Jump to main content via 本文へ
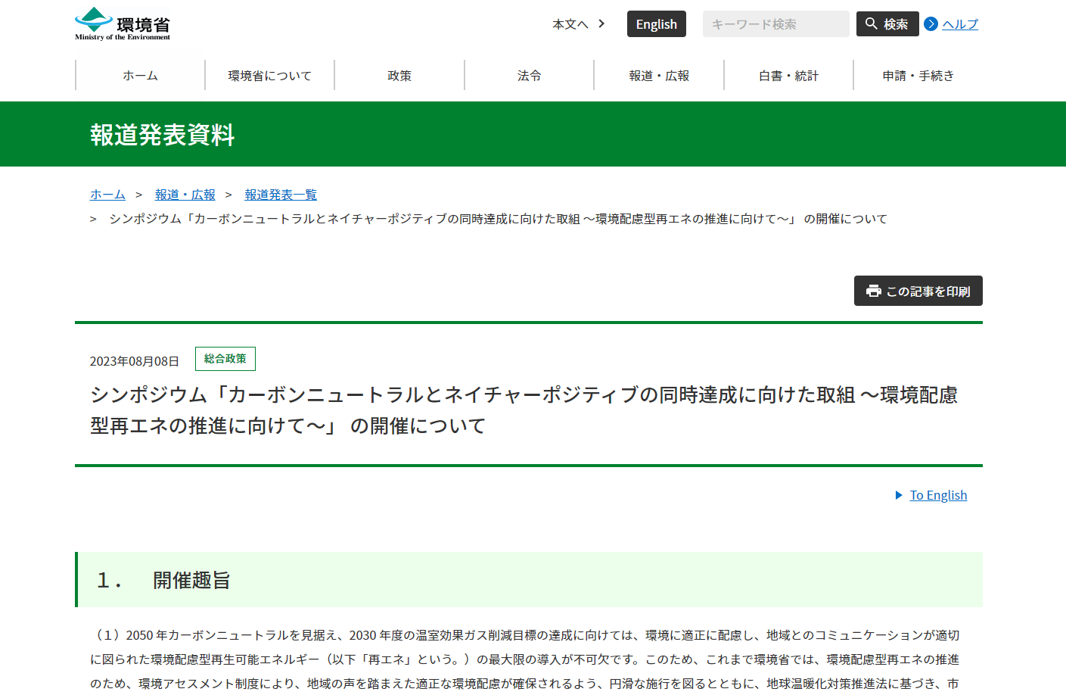Viewport: 1066px width, 695px height. point(578,24)
